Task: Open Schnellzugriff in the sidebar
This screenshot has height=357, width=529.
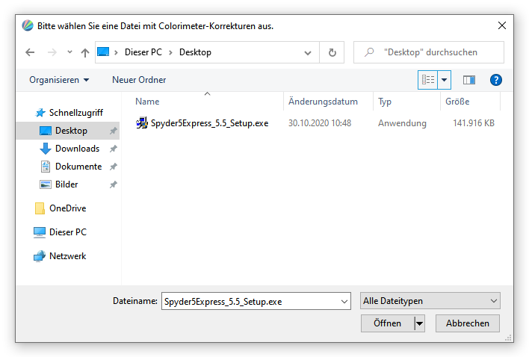Action: point(76,113)
